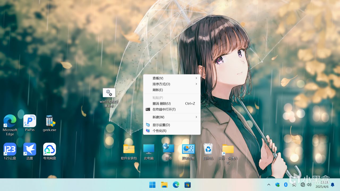Viewport: 340px width, 191px height.
Task: Select the 此电脑 desktop icon
Action: [149, 149]
